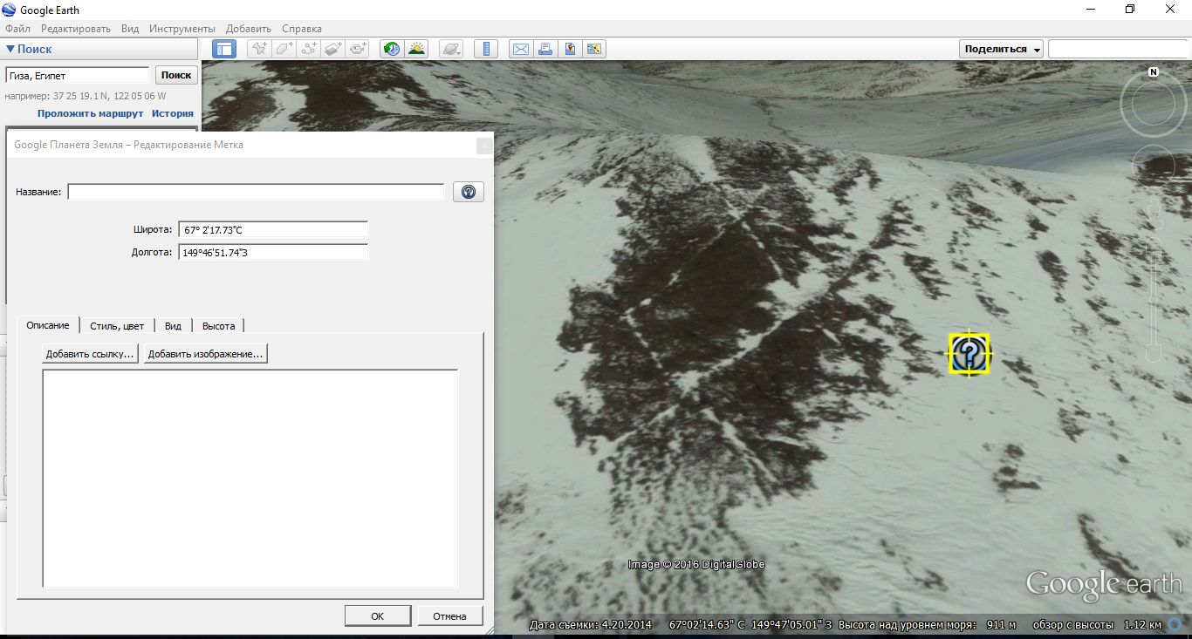Click the Save Image toolbar icon
Viewport: 1192px width, 639px height.
point(570,49)
